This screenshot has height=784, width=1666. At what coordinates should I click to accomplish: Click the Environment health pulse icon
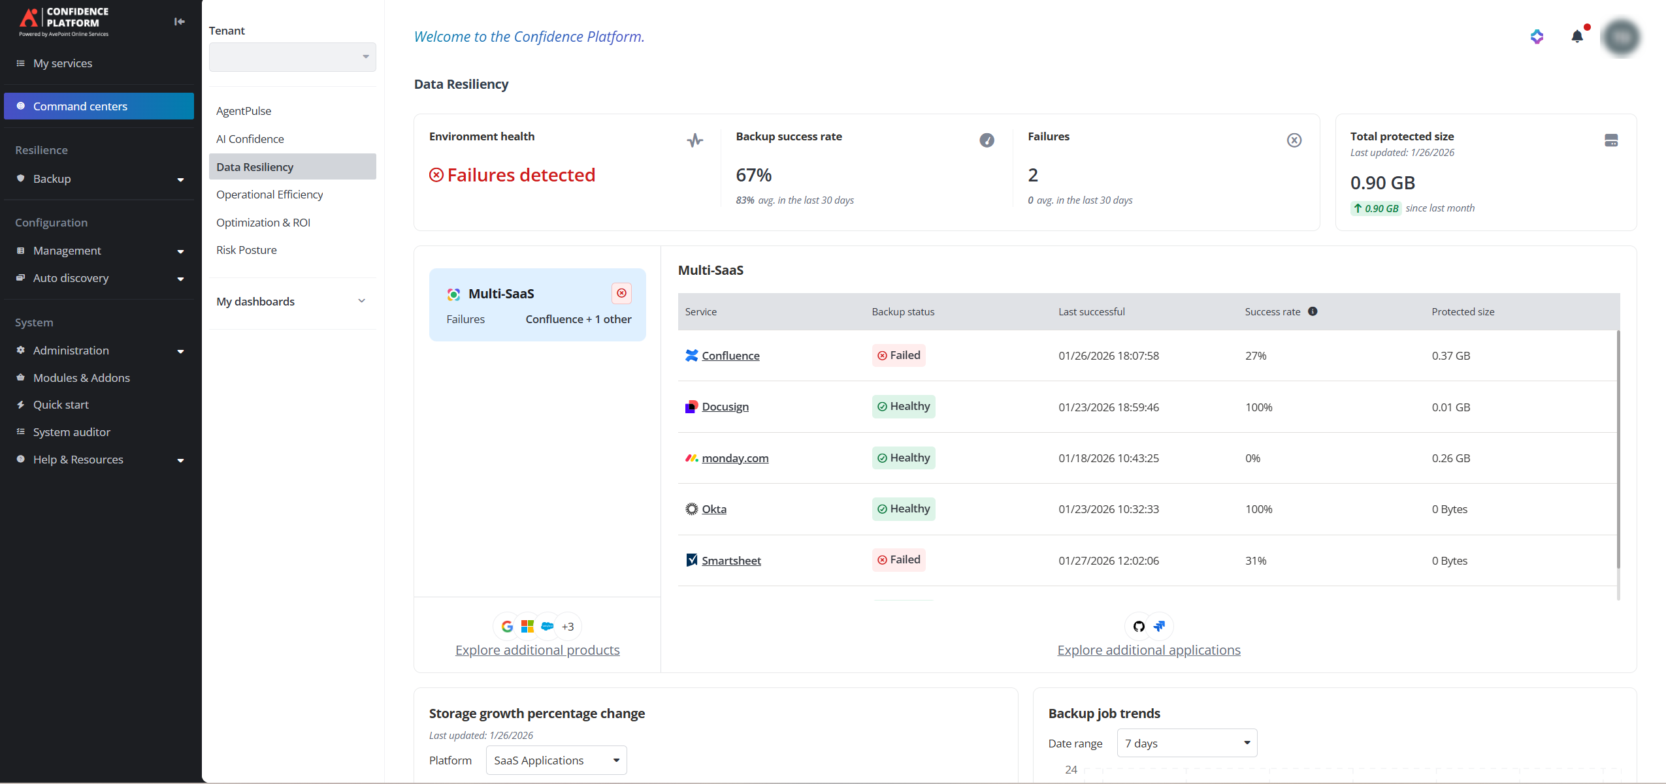click(x=695, y=140)
